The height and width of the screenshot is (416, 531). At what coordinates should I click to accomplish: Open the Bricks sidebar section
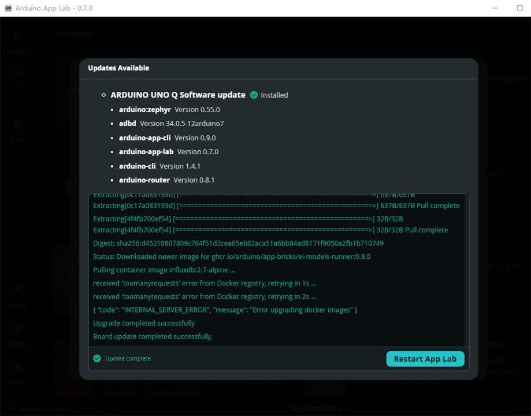(x=17, y=130)
